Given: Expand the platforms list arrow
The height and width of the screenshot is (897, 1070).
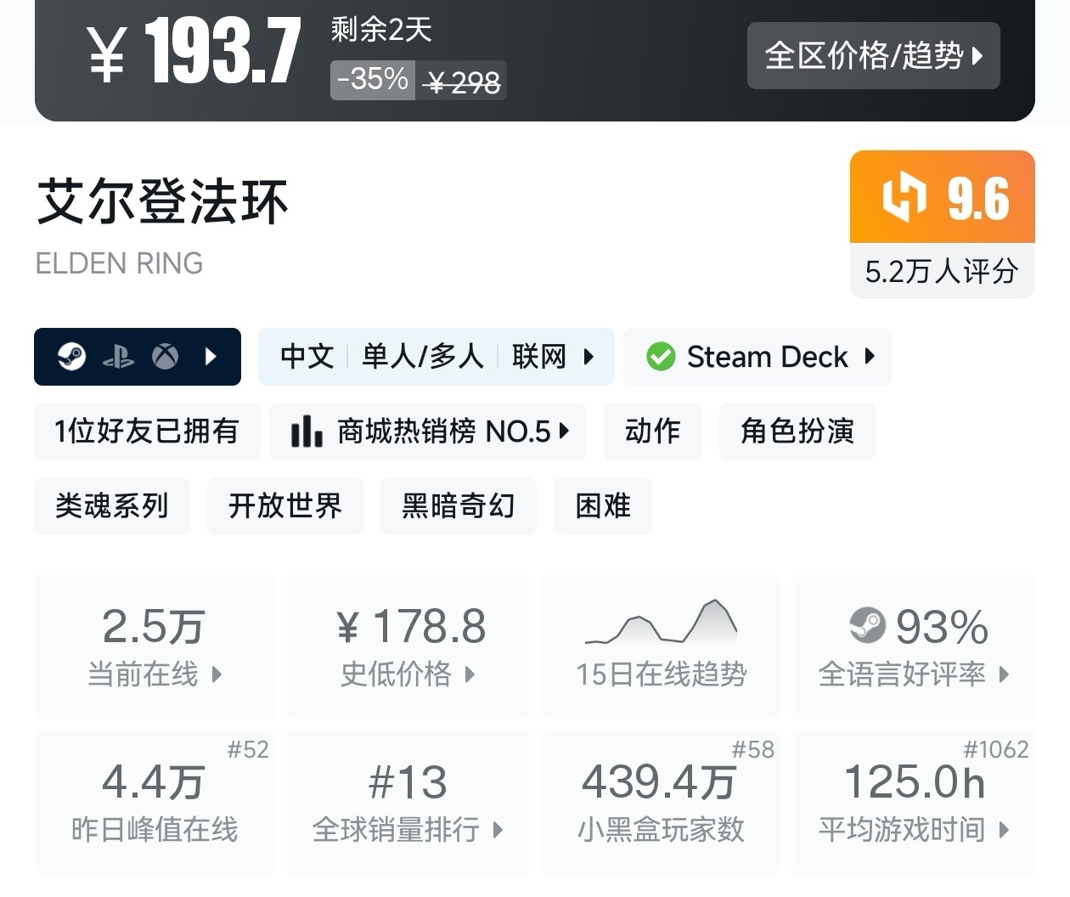Looking at the screenshot, I should pyautogui.click(x=211, y=357).
